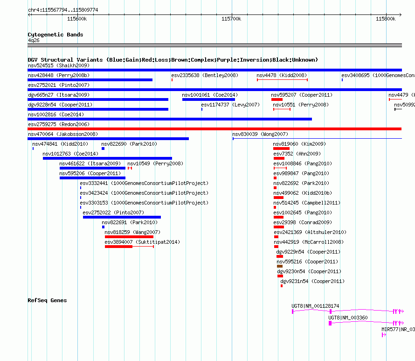Click esv1002645 (Pang2010) label
Screen dimensions: 415x361
(303, 212)
